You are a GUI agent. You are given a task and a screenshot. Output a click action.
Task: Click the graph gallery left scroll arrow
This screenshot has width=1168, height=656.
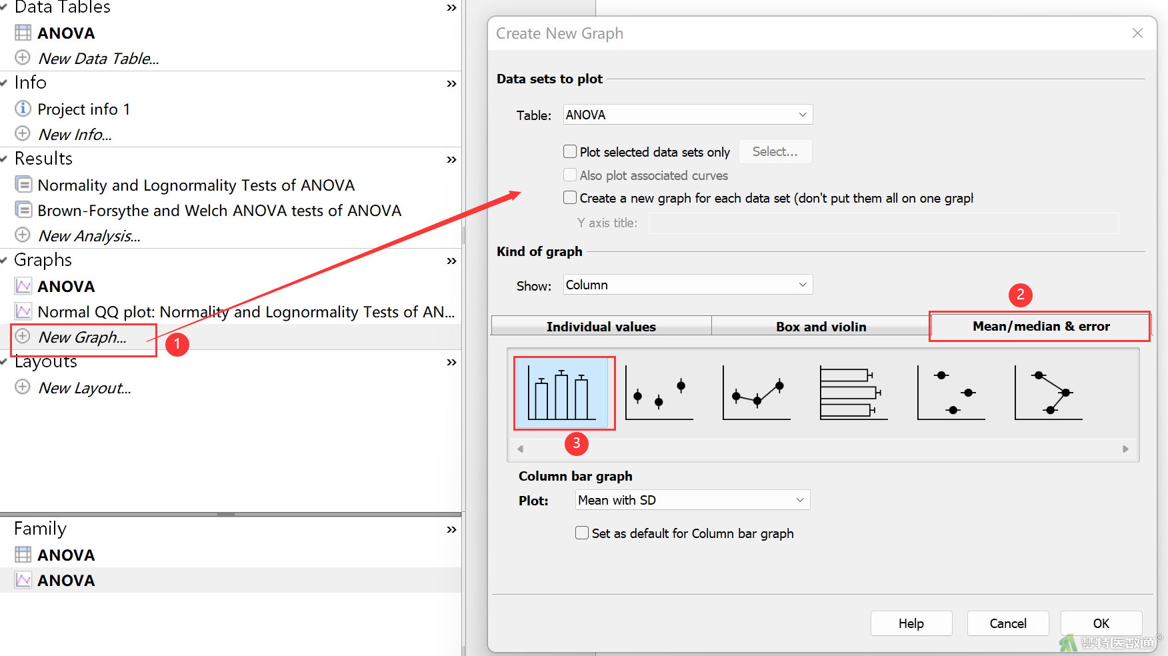tap(521, 449)
